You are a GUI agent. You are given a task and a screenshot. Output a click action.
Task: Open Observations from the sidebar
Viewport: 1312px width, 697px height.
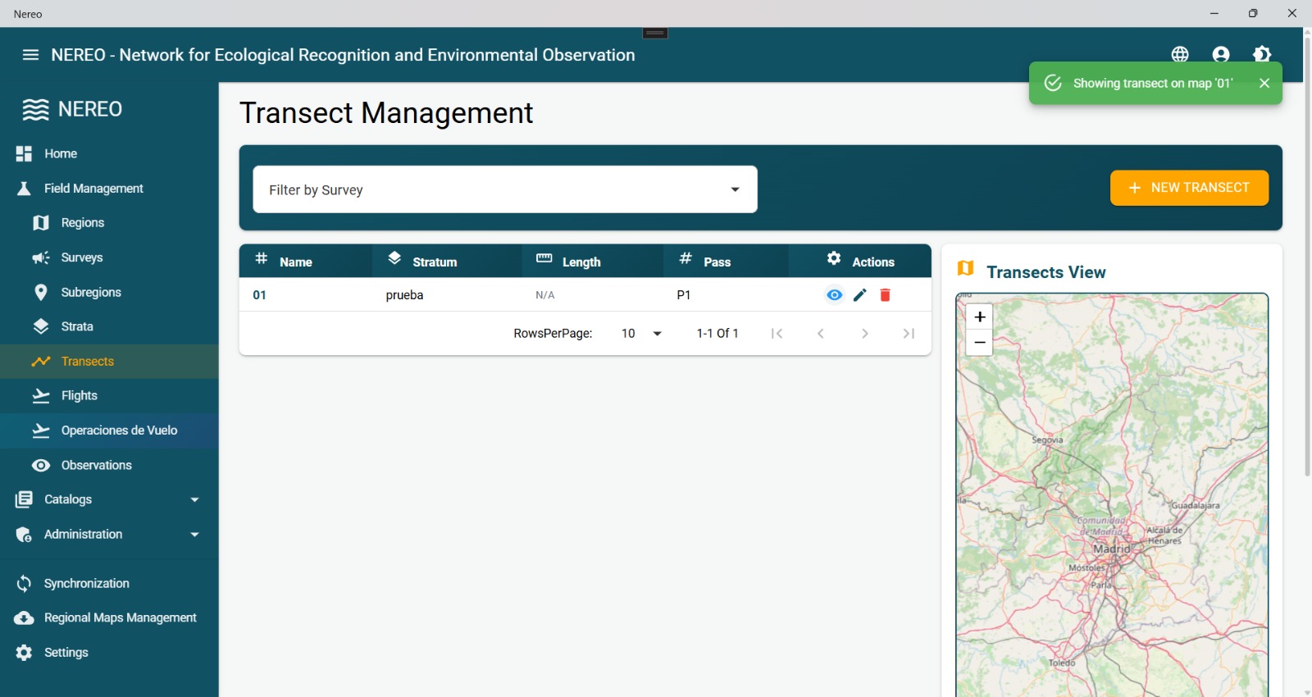[x=96, y=465]
